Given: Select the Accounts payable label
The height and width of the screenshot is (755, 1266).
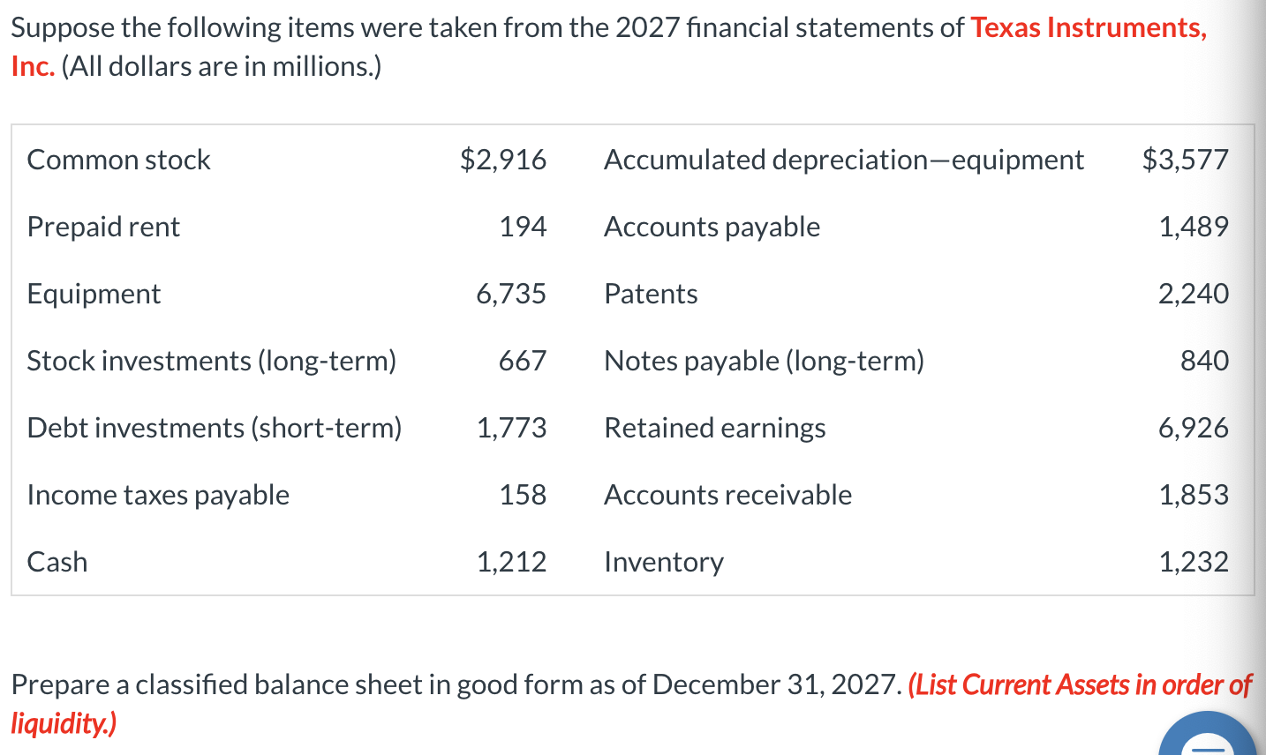Looking at the screenshot, I should [x=712, y=227].
